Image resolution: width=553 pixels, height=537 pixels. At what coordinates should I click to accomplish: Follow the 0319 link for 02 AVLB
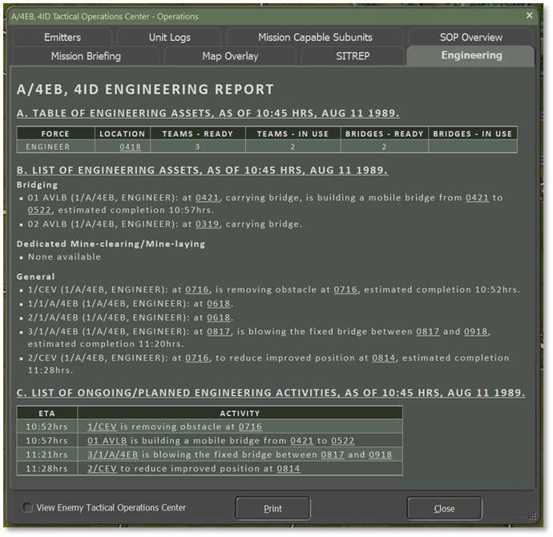click(x=207, y=224)
